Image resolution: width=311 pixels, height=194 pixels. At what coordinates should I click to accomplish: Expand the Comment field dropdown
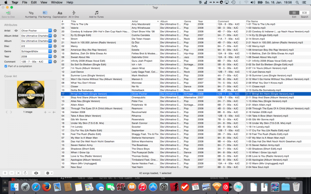50,62
